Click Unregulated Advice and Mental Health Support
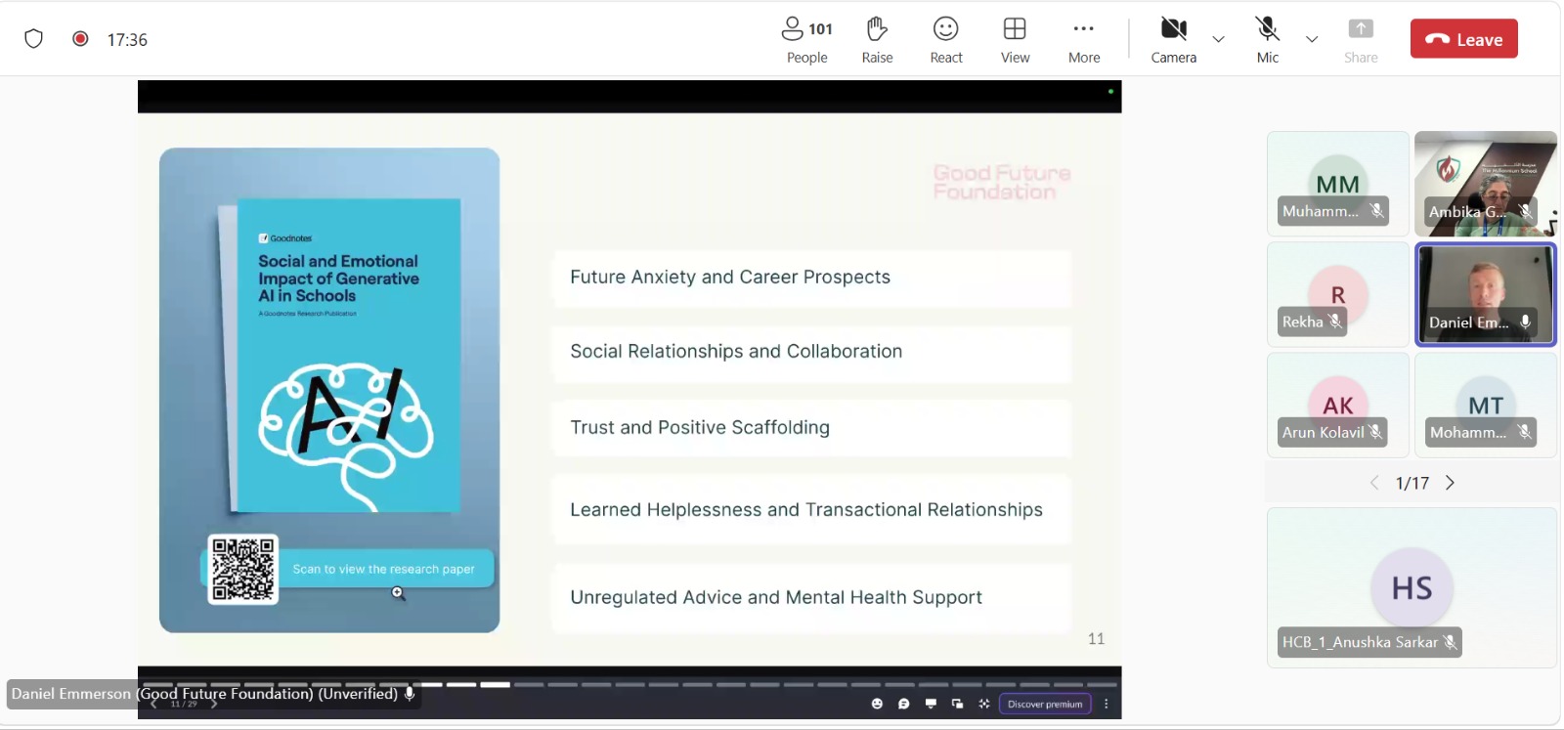Viewport: 1564px width, 730px height. (776, 597)
